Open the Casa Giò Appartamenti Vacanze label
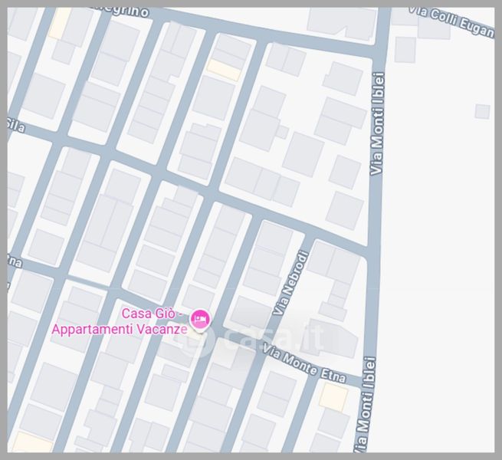 pyautogui.click(x=120, y=321)
